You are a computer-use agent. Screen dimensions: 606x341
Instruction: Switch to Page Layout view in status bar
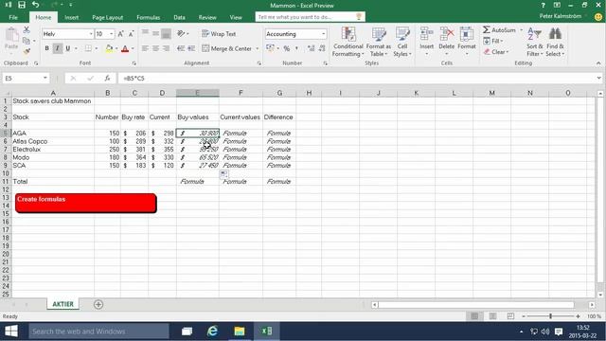492,316
